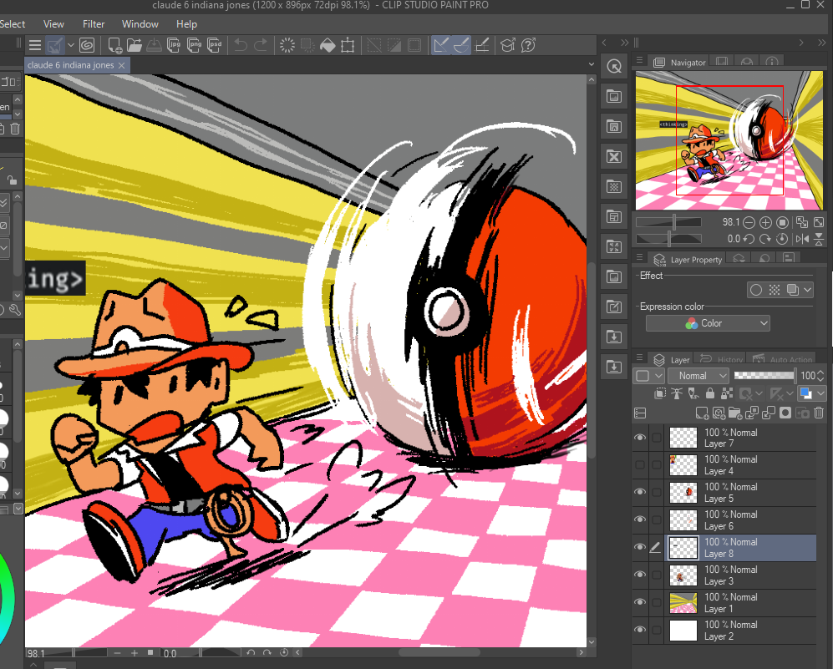Click the Fill paint bucket icon

point(328,45)
